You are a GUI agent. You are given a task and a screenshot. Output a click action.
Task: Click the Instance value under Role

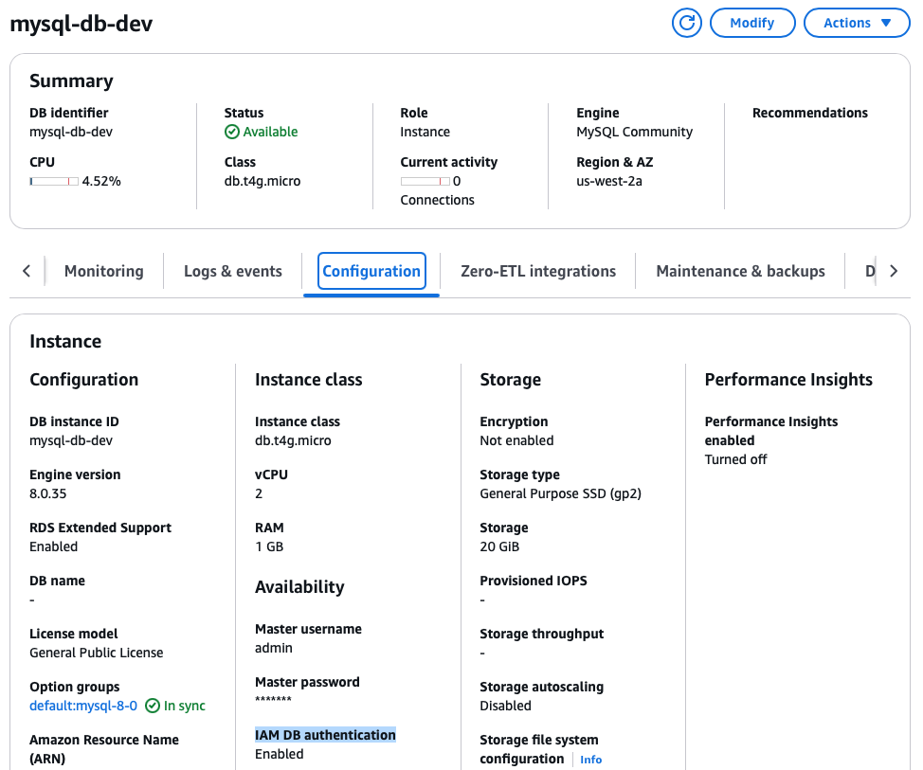(x=425, y=132)
